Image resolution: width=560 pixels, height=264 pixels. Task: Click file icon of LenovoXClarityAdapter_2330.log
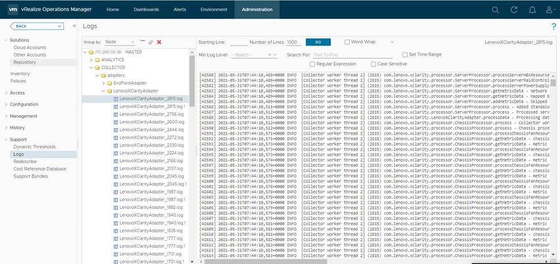click(x=115, y=146)
